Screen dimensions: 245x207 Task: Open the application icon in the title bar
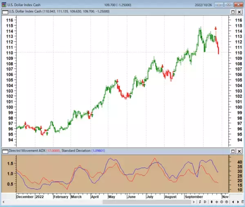(x=4, y=4)
